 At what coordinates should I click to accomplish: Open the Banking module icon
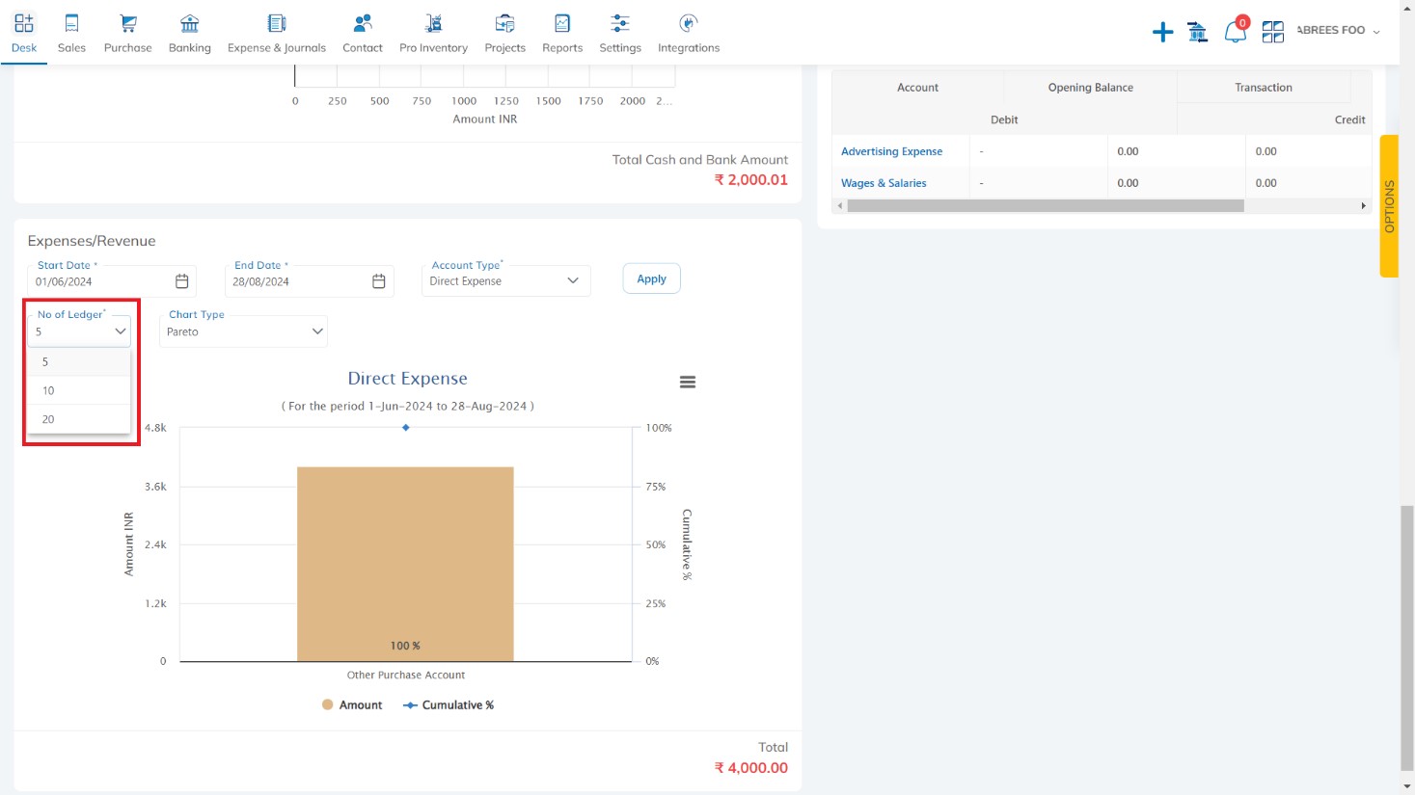pyautogui.click(x=190, y=23)
